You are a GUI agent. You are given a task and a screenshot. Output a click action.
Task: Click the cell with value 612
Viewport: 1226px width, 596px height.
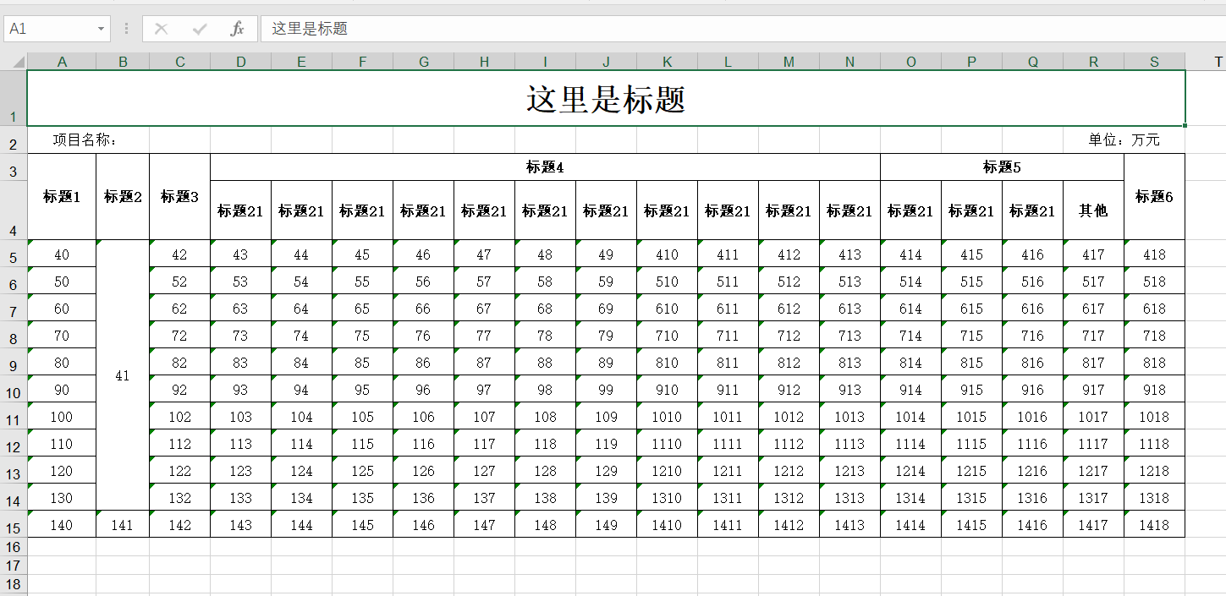(x=789, y=308)
